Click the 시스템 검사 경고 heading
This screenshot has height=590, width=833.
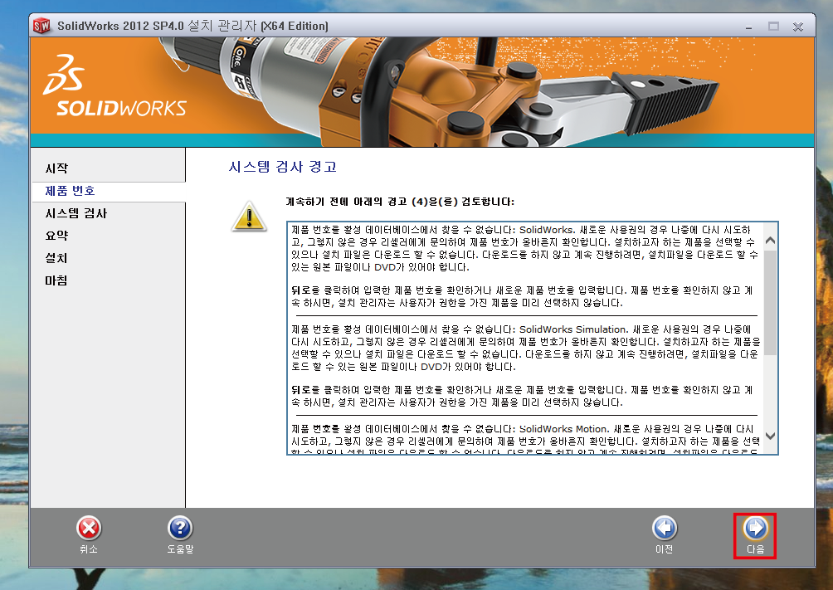click(x=283, y=167)
